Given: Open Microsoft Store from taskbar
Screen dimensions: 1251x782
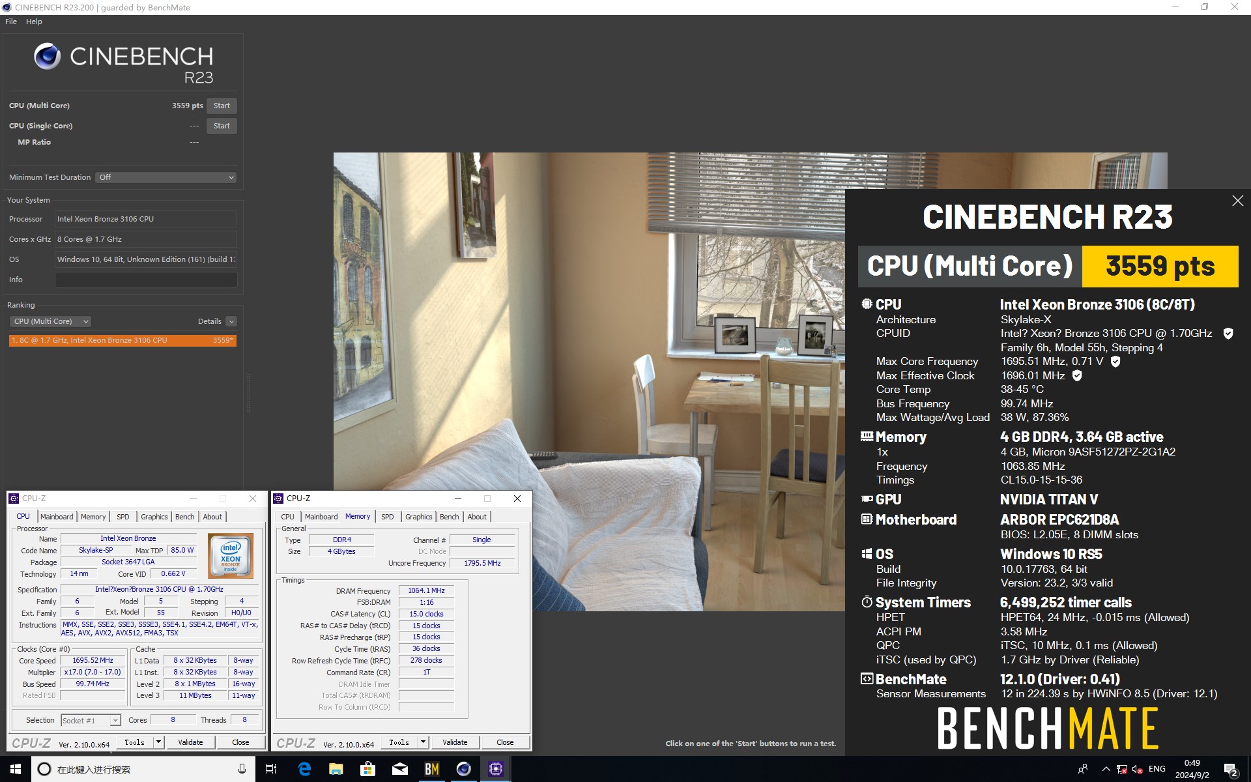Looking at the screenshot, I should (367, 769).
